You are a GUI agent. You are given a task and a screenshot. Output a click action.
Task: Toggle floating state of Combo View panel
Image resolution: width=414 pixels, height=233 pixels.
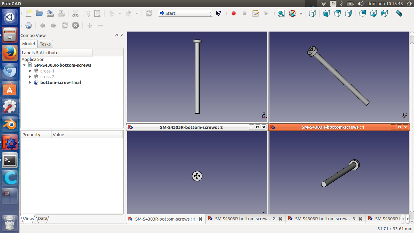pyautogui.click(x=116, y=35)
